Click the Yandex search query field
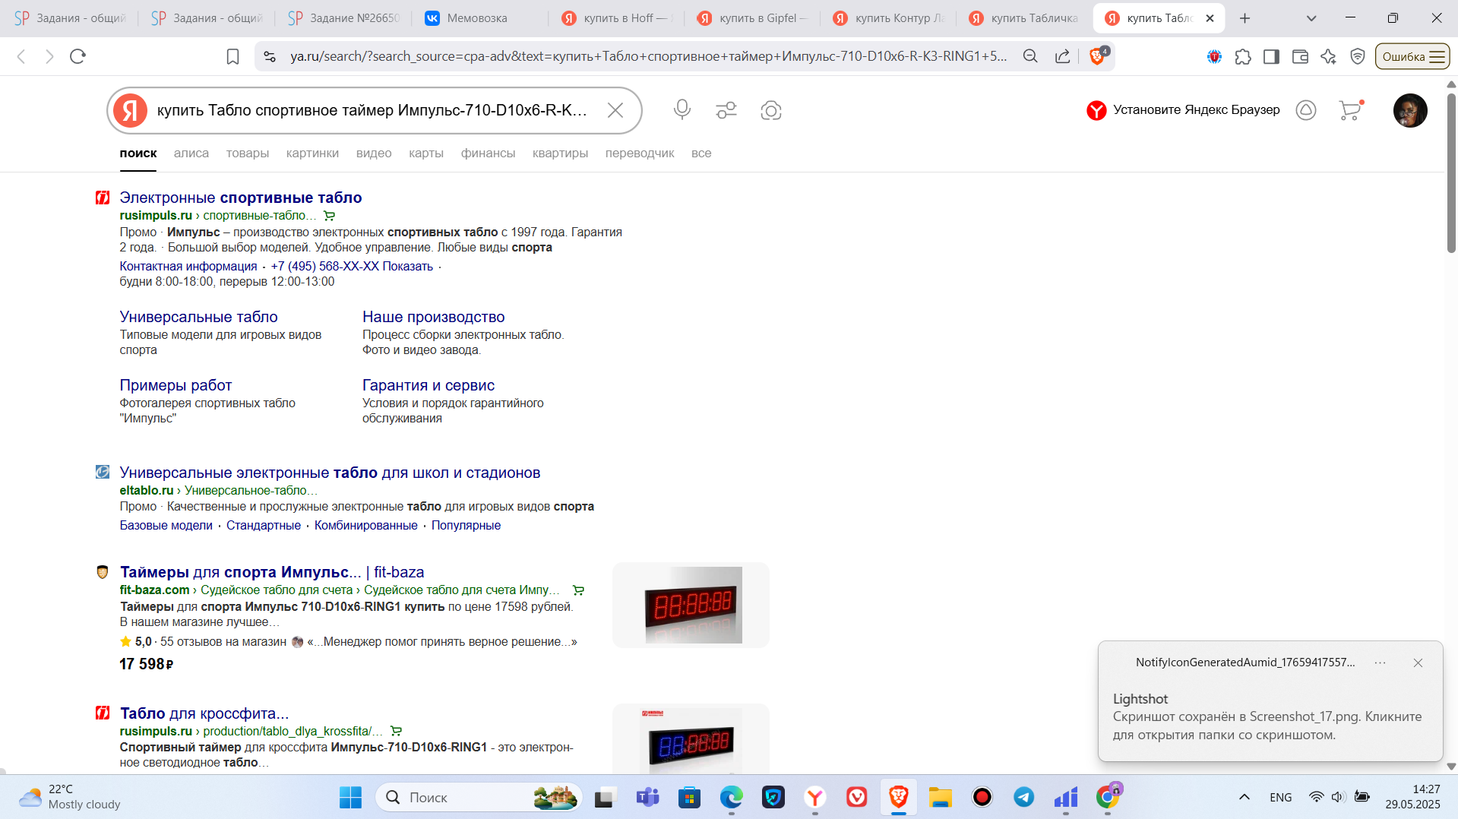1458x819 pixels. (x=372, y=110)
